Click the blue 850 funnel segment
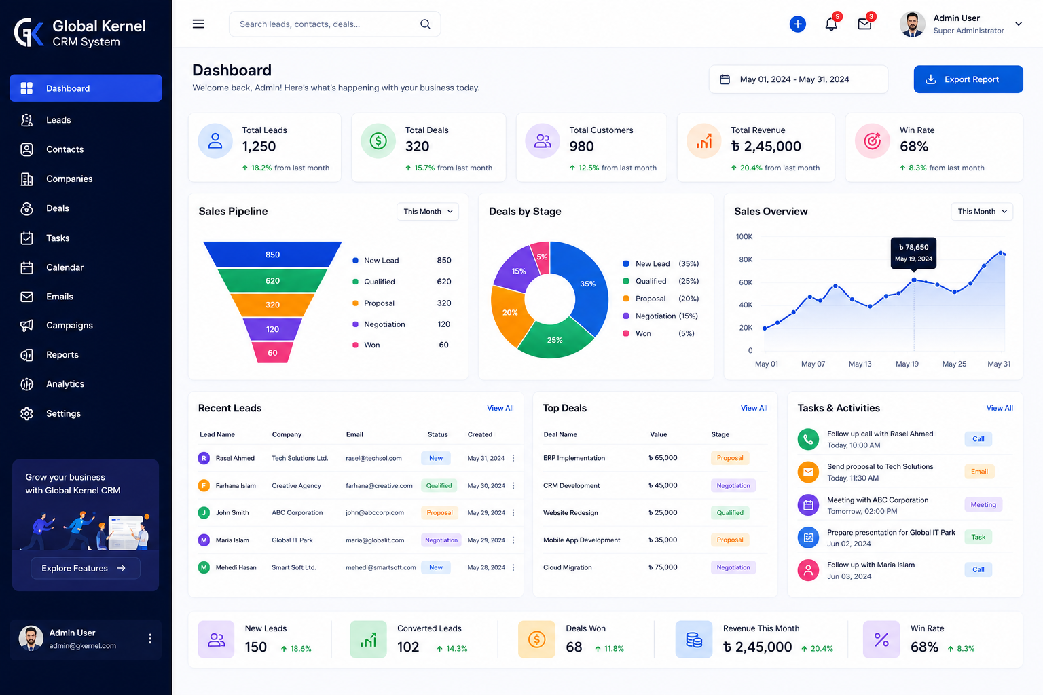The width and height of the screenshot is (1043, 695). pyautogui.click(x=272, y=255)
